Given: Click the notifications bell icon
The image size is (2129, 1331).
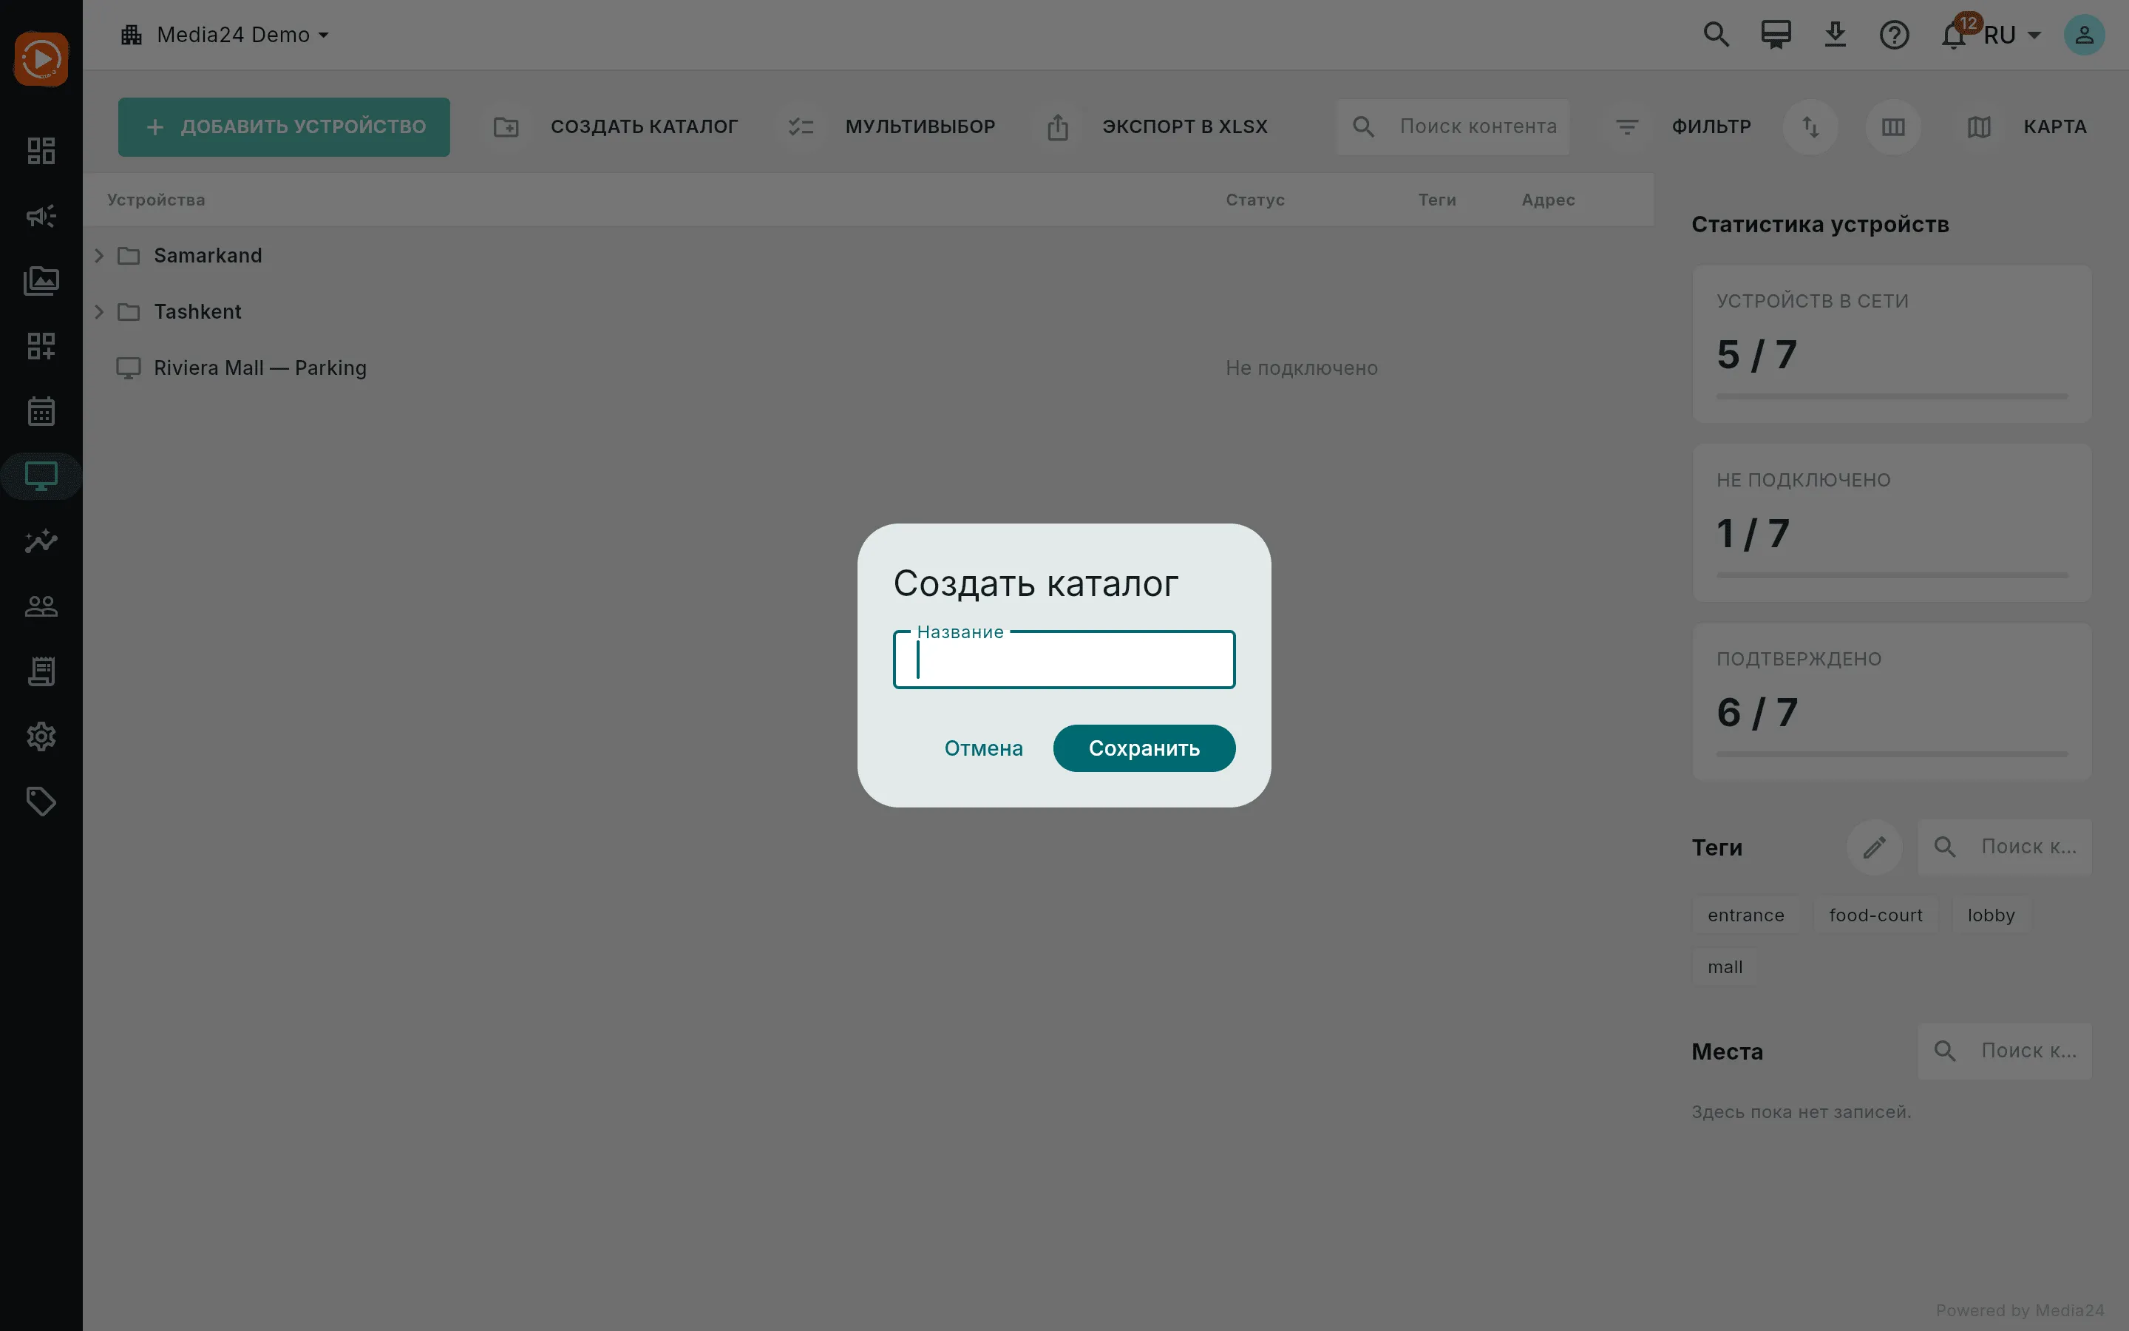Looking at the screenshot, I should tap(1953, 35).
